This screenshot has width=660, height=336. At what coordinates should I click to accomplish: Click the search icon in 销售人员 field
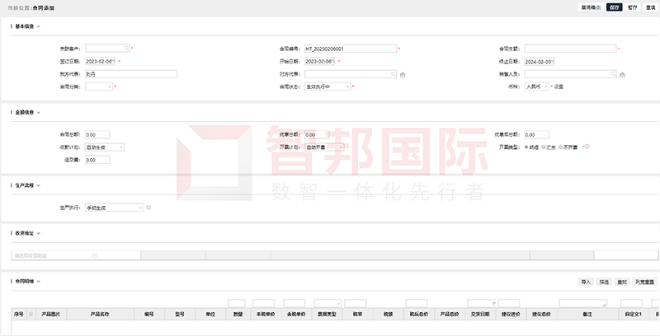pos(613,74)
